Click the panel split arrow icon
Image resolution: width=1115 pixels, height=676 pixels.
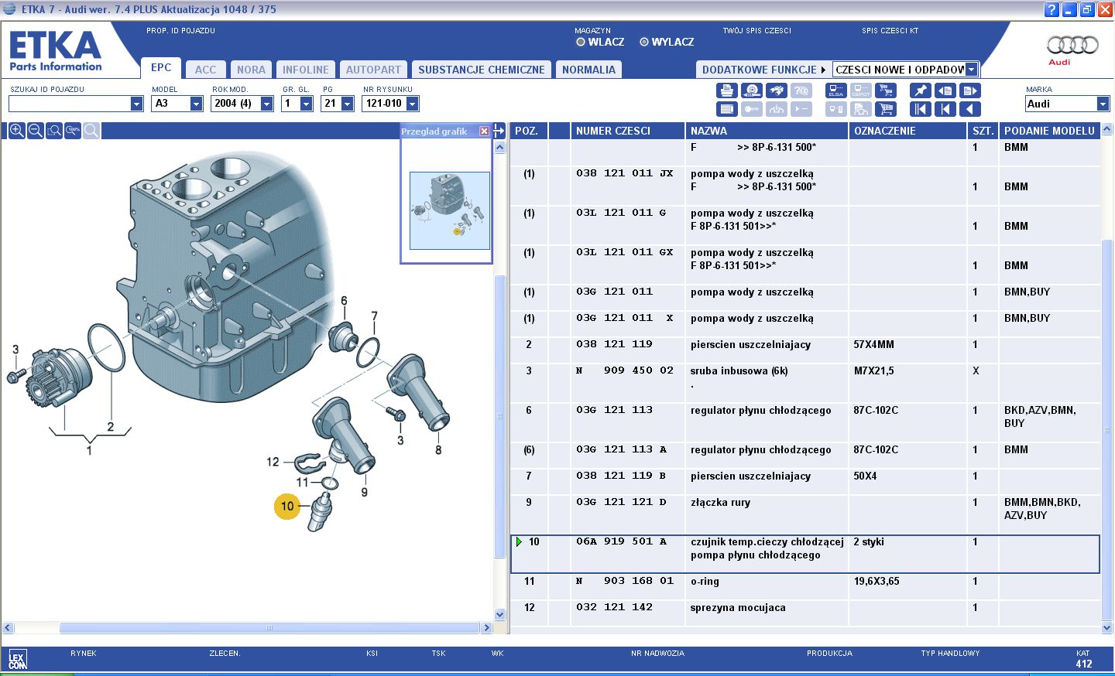499,131
